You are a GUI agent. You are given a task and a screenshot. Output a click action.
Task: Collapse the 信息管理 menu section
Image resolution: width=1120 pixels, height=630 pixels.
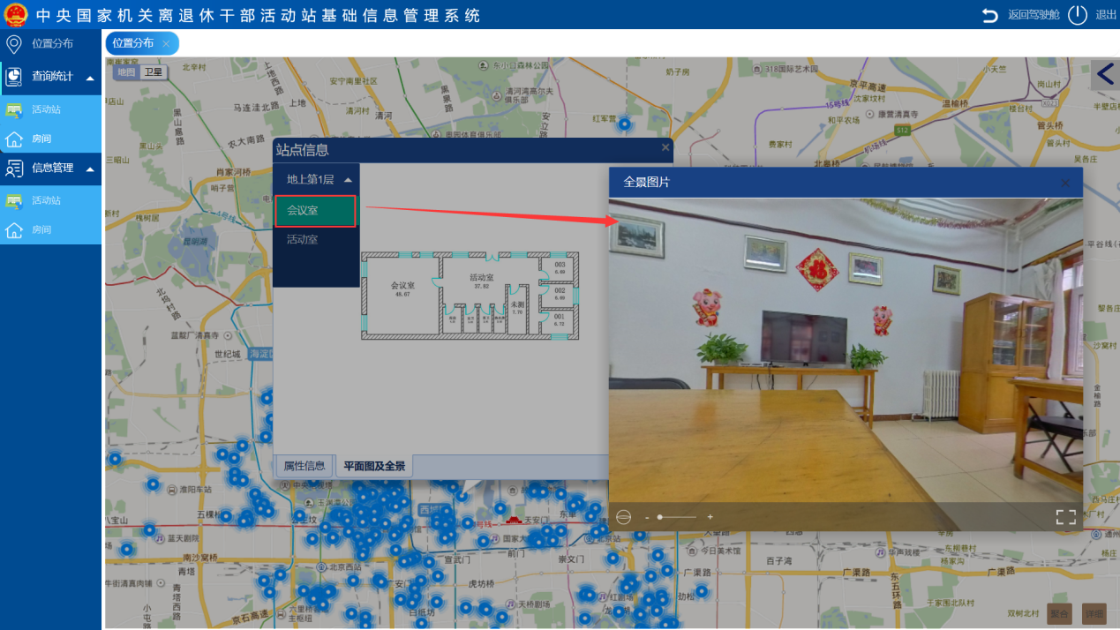point(90,169)
